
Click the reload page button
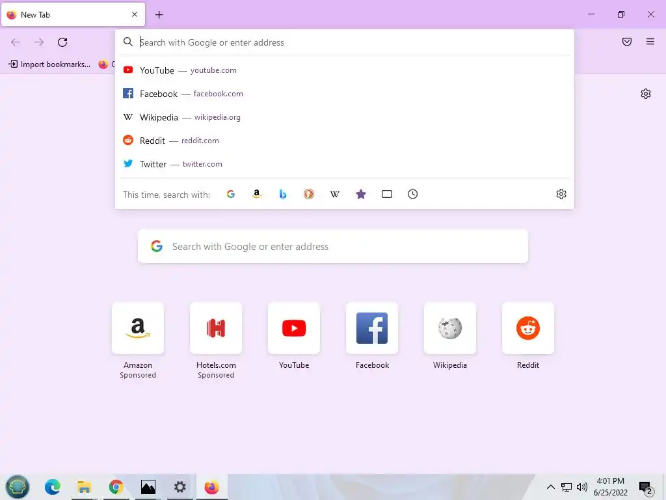click(x=62, y=42)
